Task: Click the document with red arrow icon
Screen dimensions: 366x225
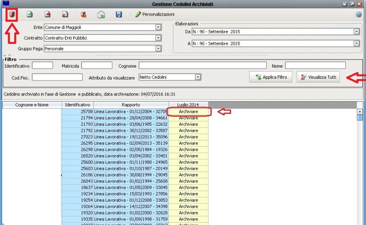Action: tap(48, 15)
